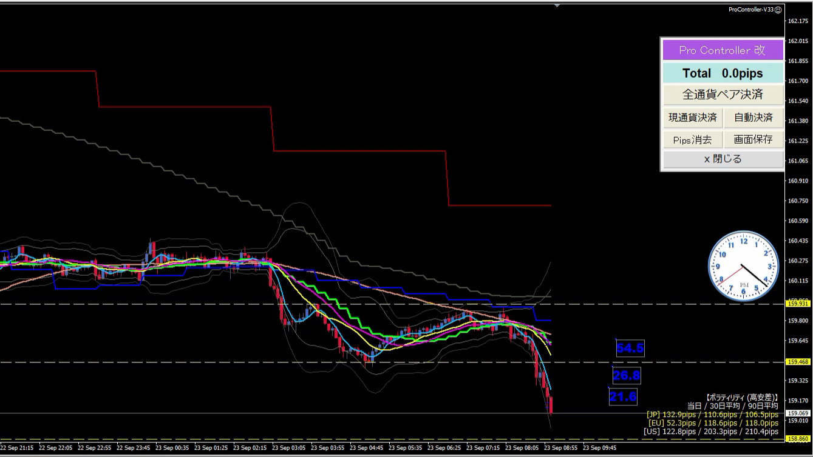
Task: Select the 21.6 pips label
Action: click(x=622, y=397)
